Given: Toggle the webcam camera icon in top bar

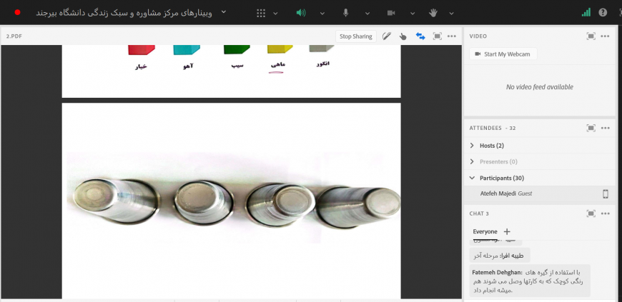Looking at the screenshot, I should pos(391,13).
